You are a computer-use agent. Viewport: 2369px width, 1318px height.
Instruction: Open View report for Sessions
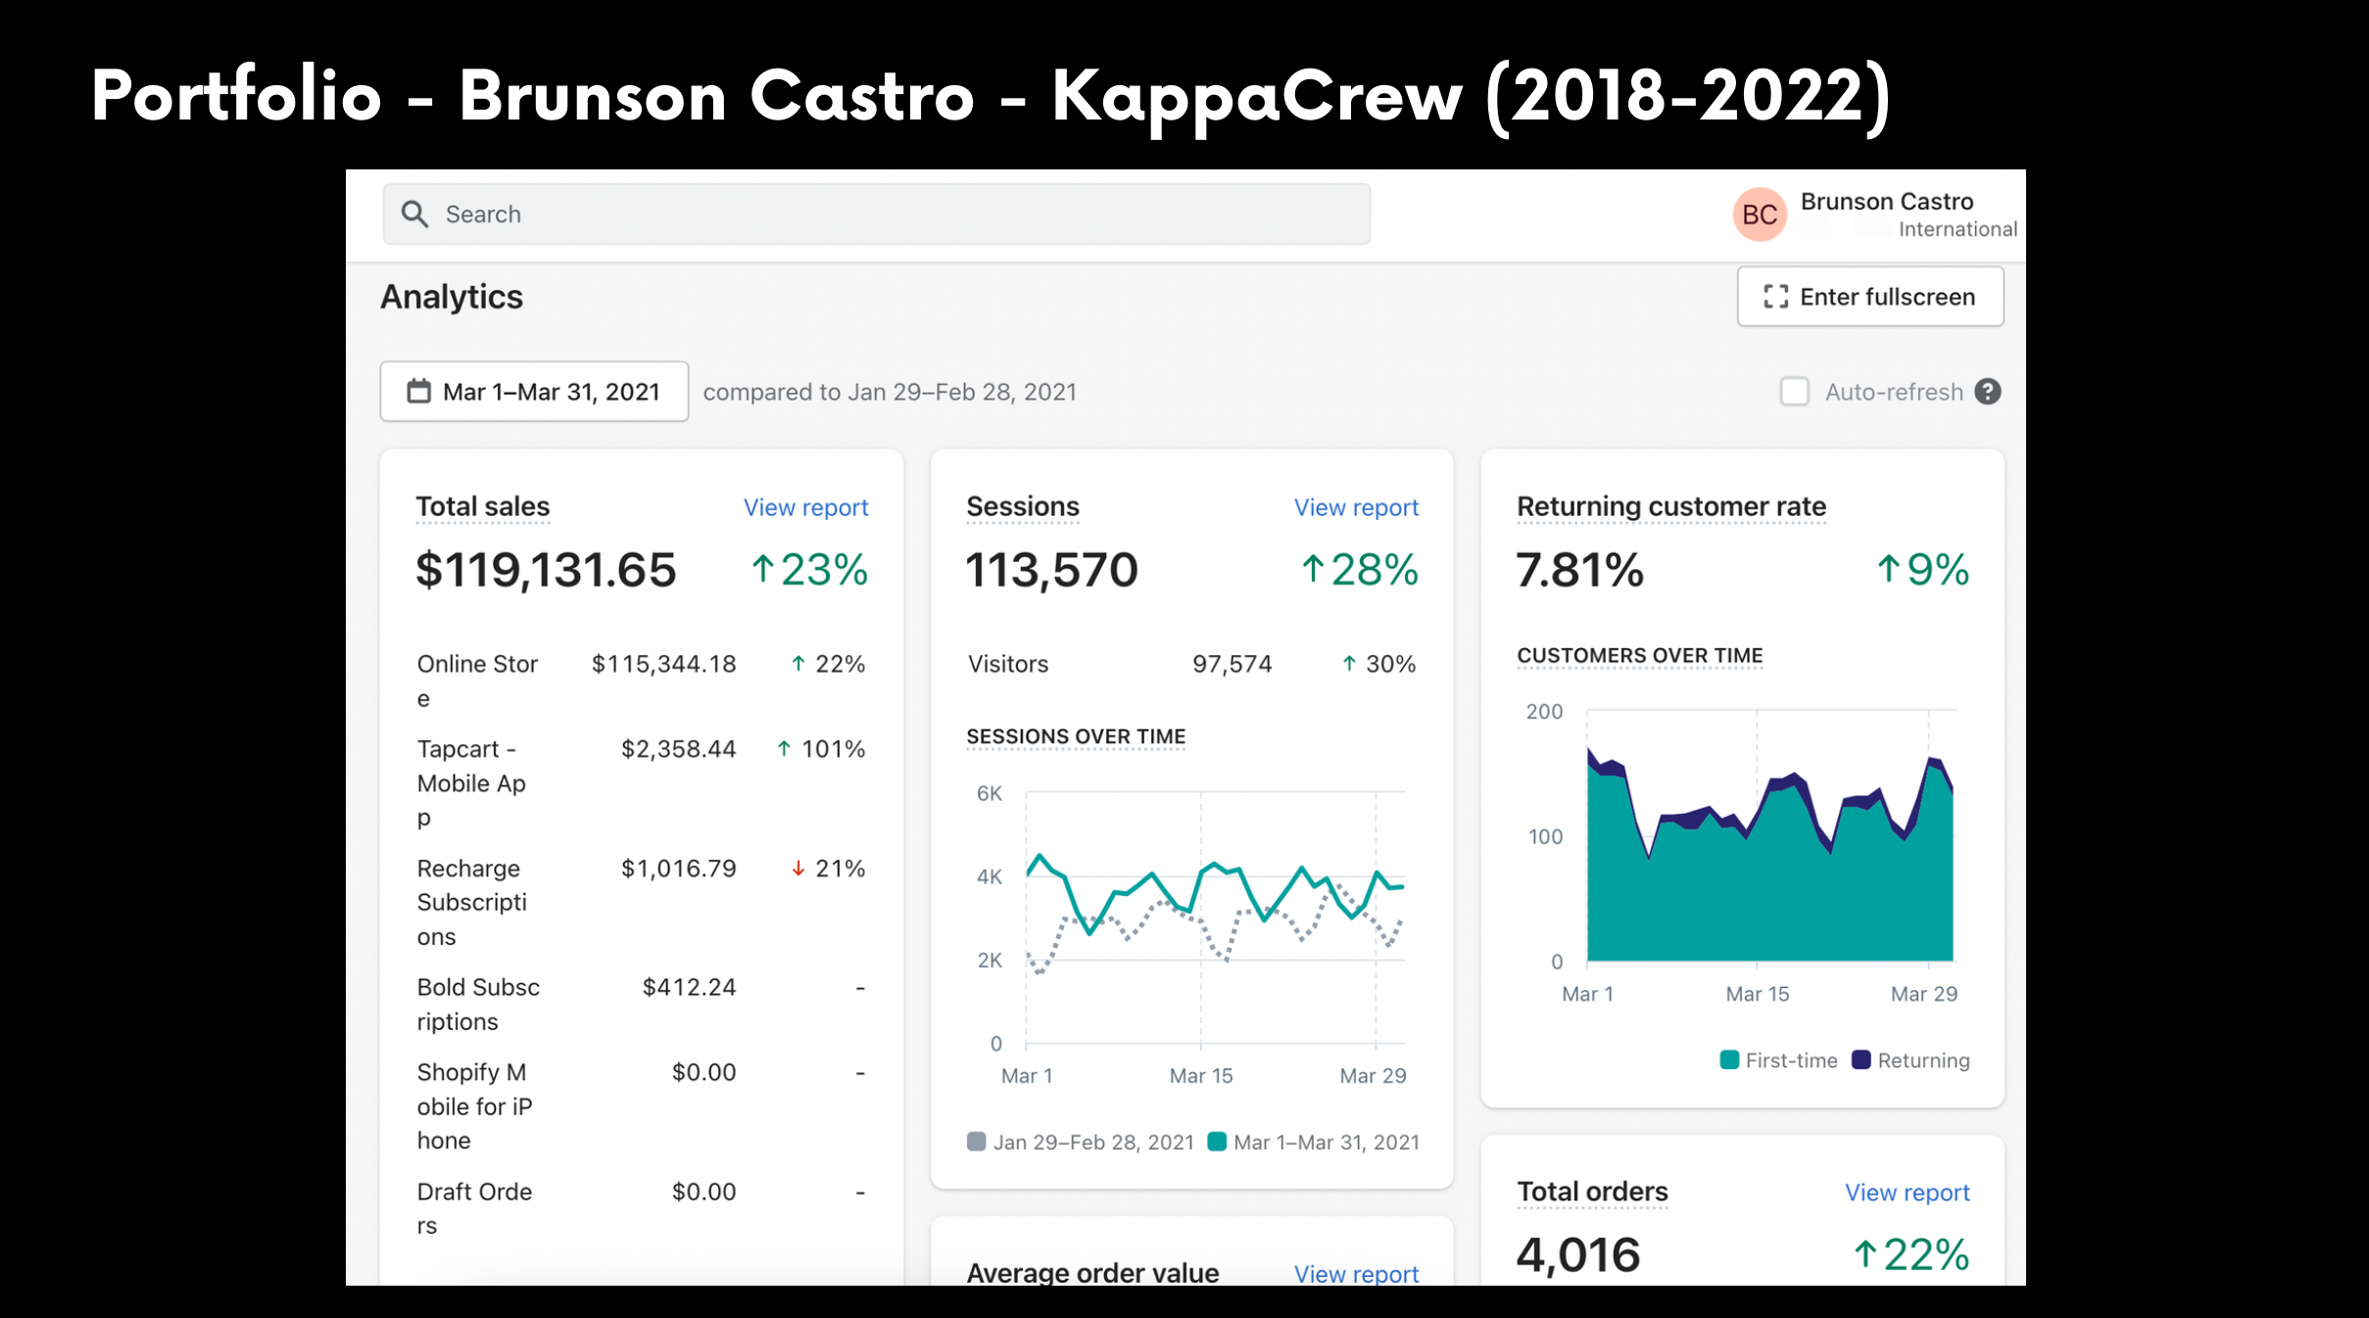click(x=1356, y=507)
